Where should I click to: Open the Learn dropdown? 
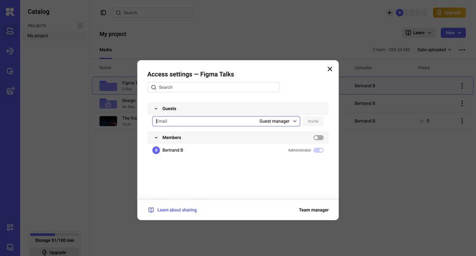click(x=419, y=33)
